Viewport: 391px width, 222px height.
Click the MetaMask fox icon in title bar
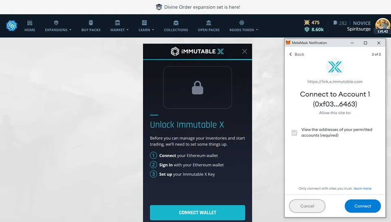pyautogui.click(x=288, y=43)
